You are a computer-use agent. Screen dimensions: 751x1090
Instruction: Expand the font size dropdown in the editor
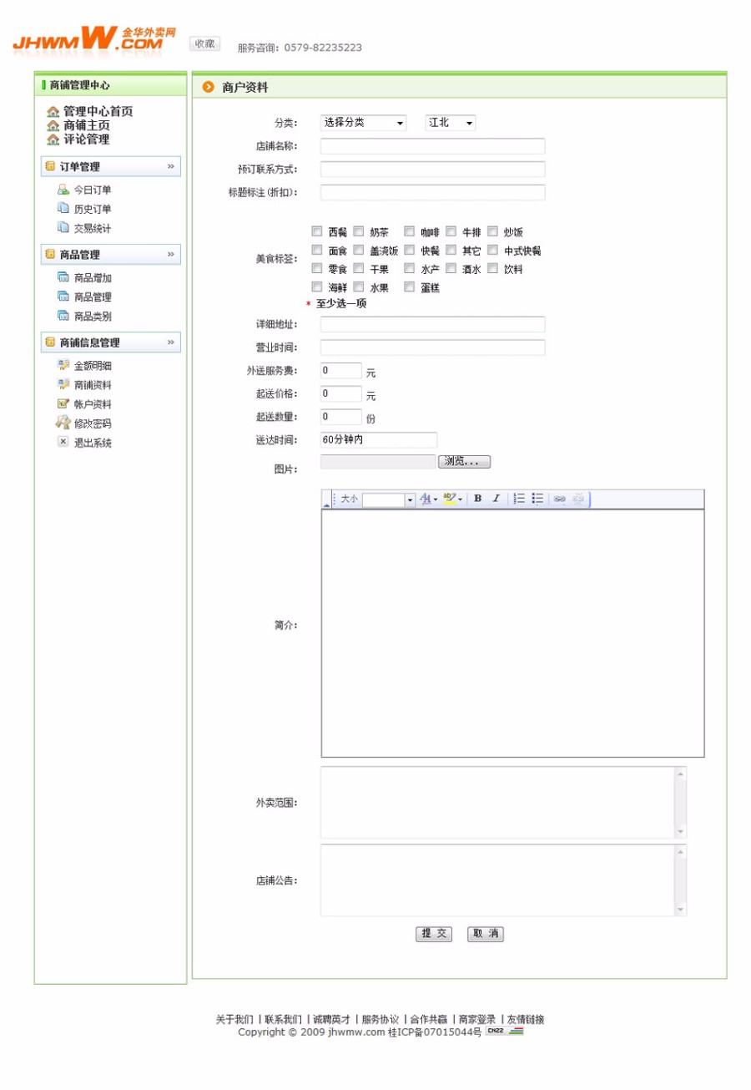[410, 499]
